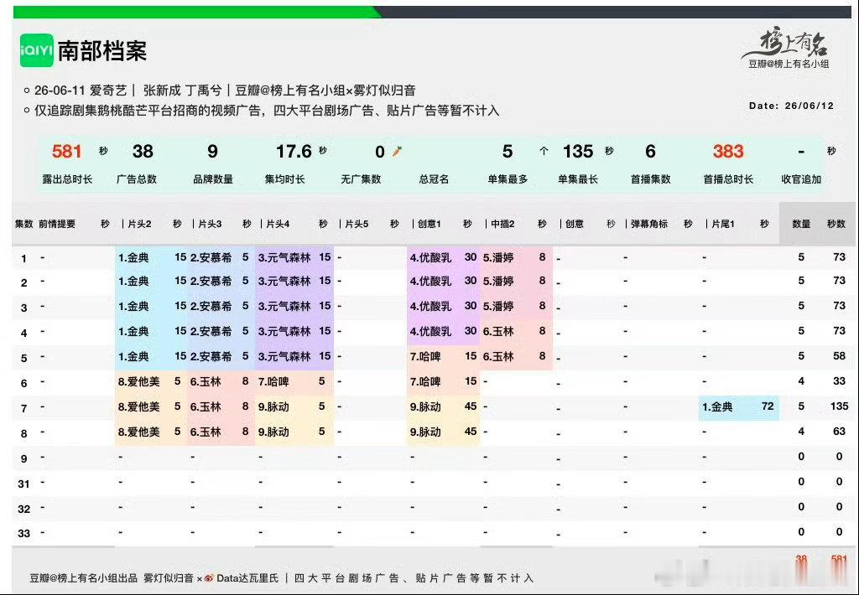859x595 pixels.
Task: Click the 广告总数 label
Action: [137, 179]
